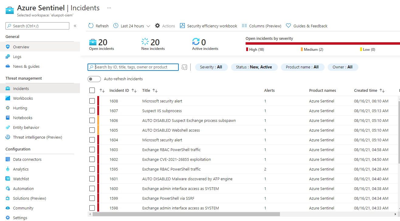Click the Settings gear icon in sidebar
This screenshot has width=400, height=221.
coord(8,218)
